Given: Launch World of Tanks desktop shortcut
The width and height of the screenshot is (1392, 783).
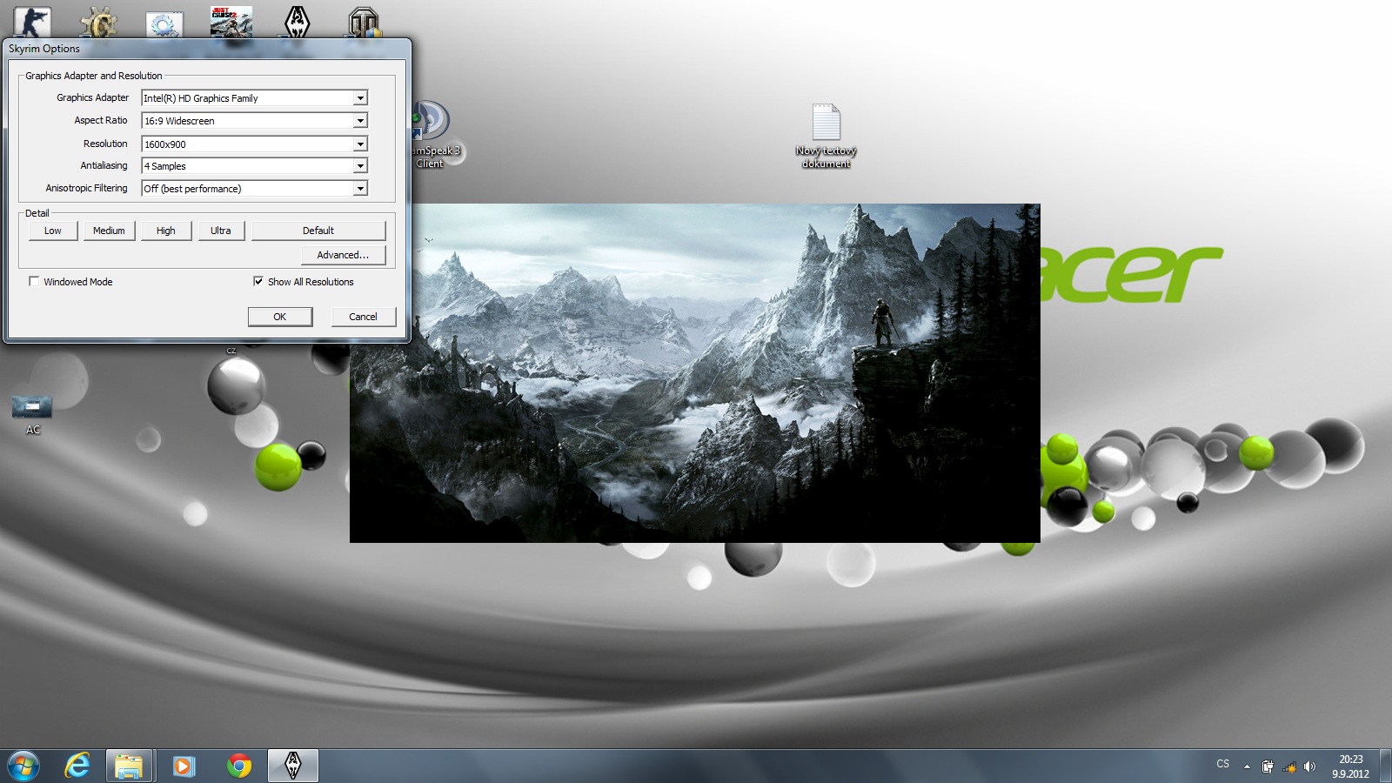Looking at the screenshot, I should pos(364,23).
